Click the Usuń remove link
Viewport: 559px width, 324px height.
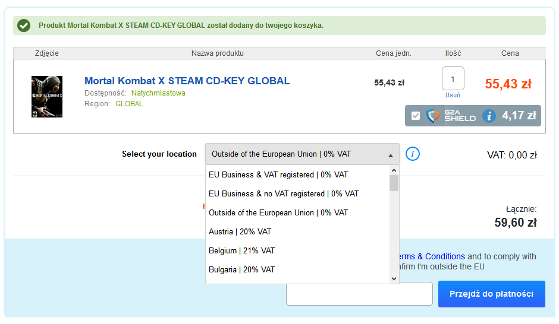[x=453, y=95]
